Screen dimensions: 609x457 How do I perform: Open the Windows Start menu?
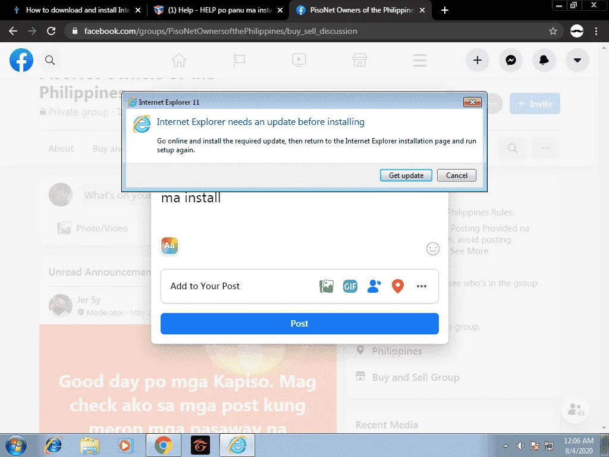[x=16, y=445]
